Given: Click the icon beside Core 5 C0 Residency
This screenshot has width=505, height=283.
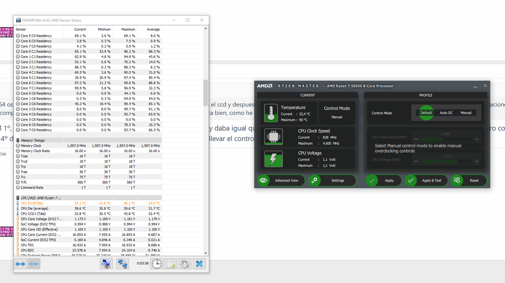Looking at the screenshot, I should click(18, 35).
